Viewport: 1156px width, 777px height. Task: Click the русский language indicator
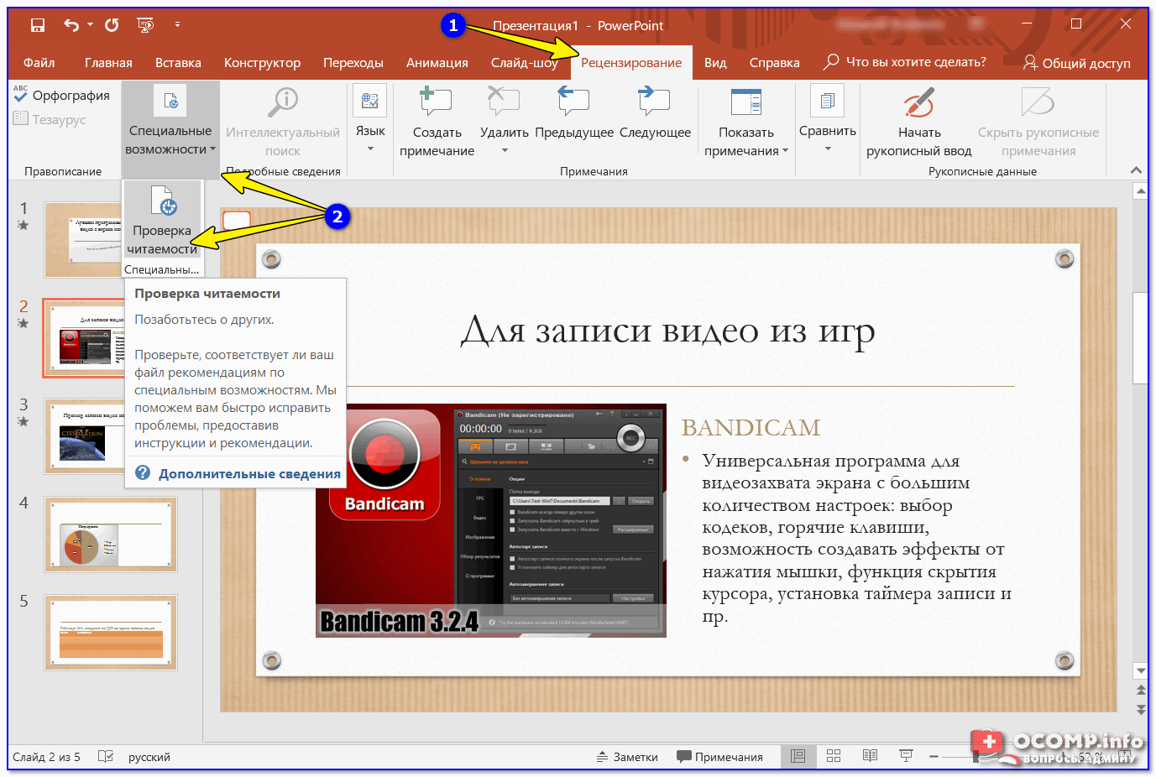[x=149, y=757]
